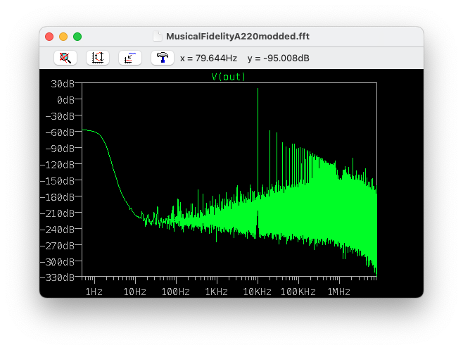Click the V(out) trace label
Screen dimensions: 463x350
229,77
